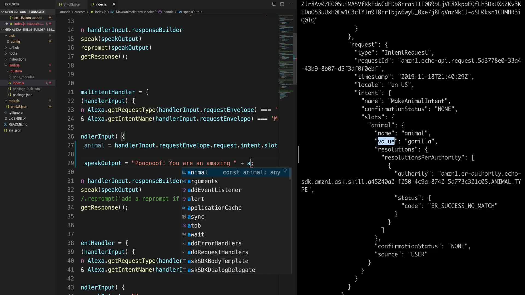Collapse the OPEN EDITORS section
The height and width of the screenshot is (295, 525).
[x=3, y=12]
